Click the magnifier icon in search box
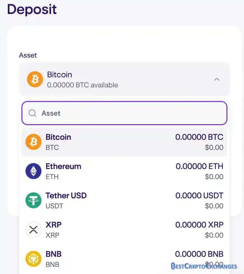Viewport: 244px width, 274px height. coord(32,113)
